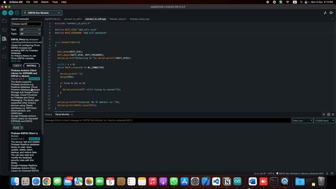336x189 pixels.
Task: Open Firebase Arduino Client version 4.2.6 dropdown
Action: (x=18, y=128)
